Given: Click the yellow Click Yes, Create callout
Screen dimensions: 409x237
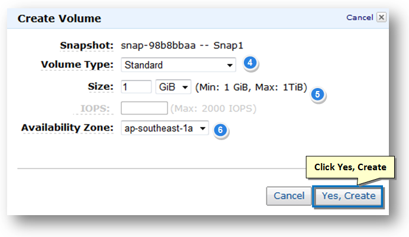Looking at the screenshot, I should [x=350, y=167].
